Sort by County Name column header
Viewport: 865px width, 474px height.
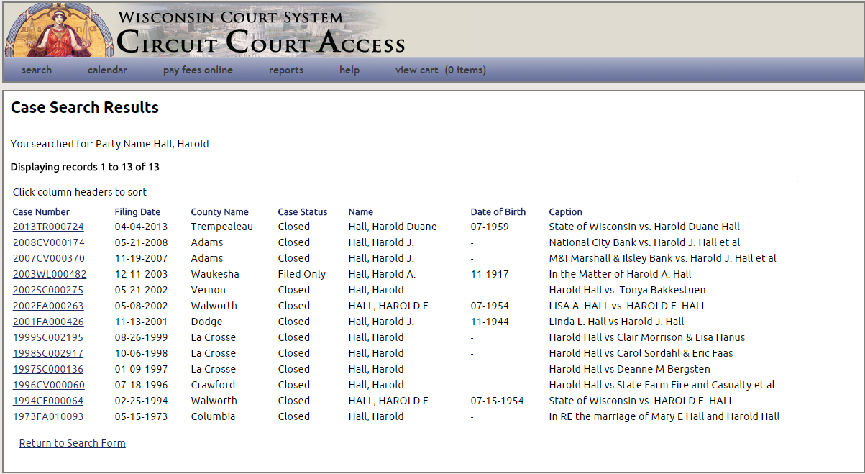pyautogui.click(x=219, y=212)
